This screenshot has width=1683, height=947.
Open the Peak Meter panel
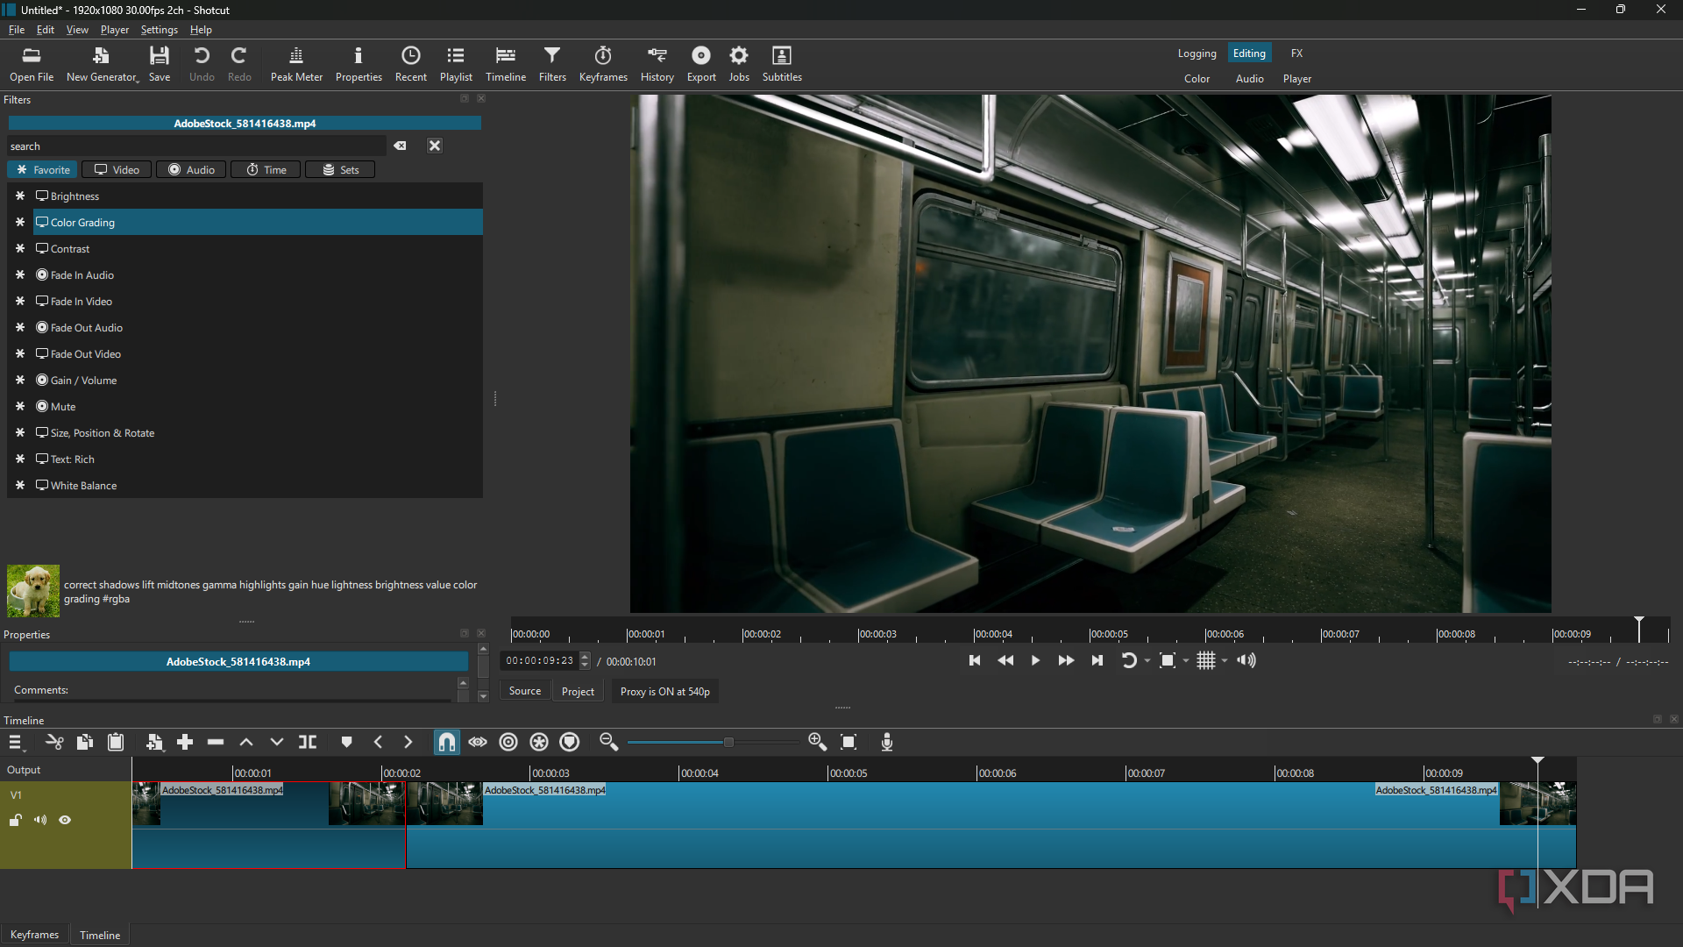296,64
